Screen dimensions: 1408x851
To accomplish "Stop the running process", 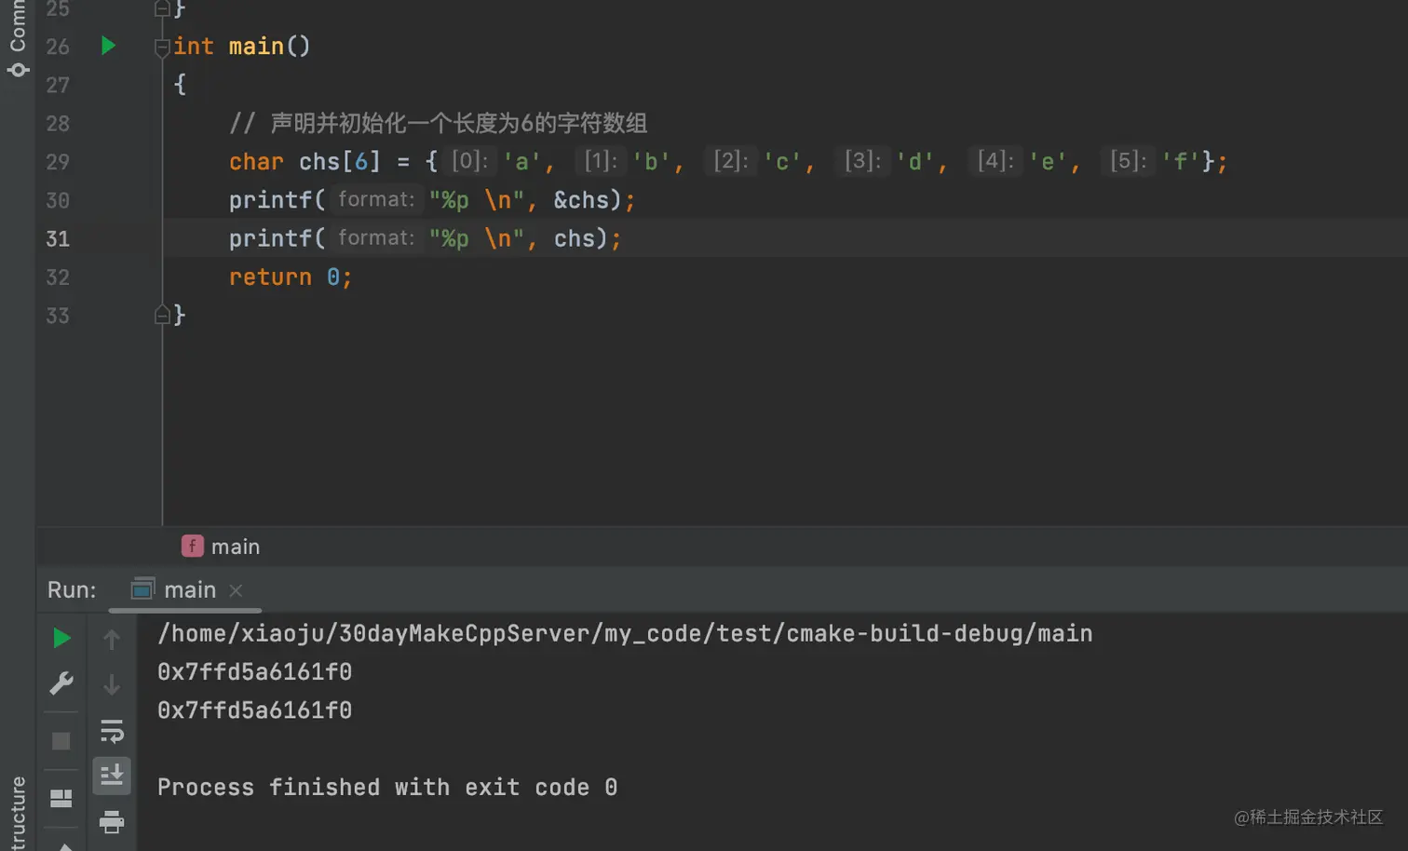I will click(61, 741).
